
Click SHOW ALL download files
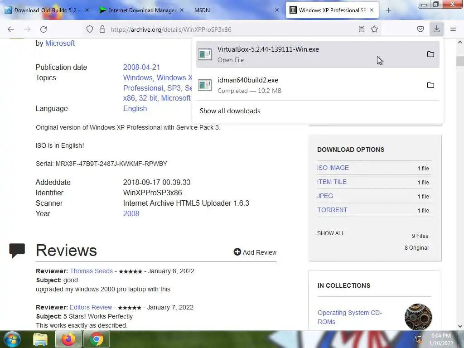[331, 233]
